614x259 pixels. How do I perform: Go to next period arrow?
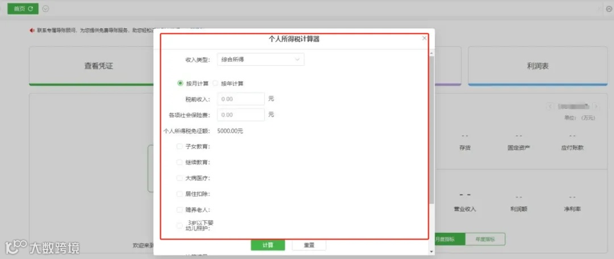pyautogui.click(x=596, y=106)
